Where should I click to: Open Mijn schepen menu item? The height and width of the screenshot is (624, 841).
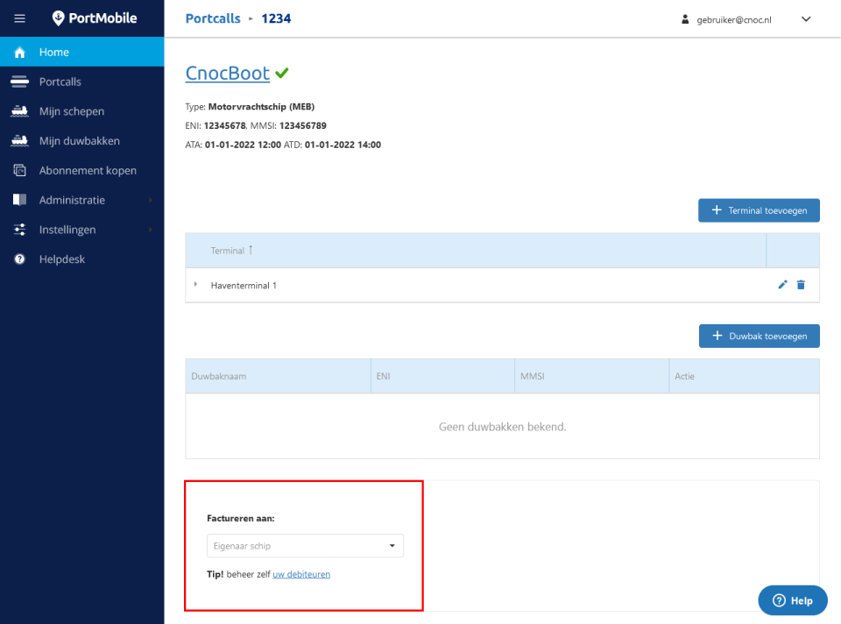click(x=72, y=111)
